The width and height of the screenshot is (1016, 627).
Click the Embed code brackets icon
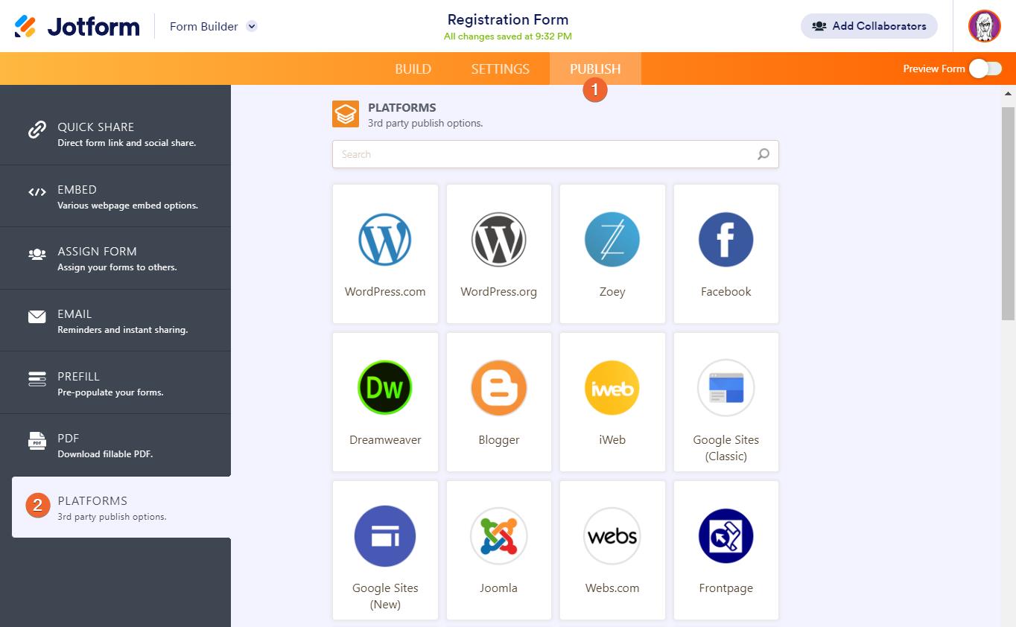click(x=37, y=192)
